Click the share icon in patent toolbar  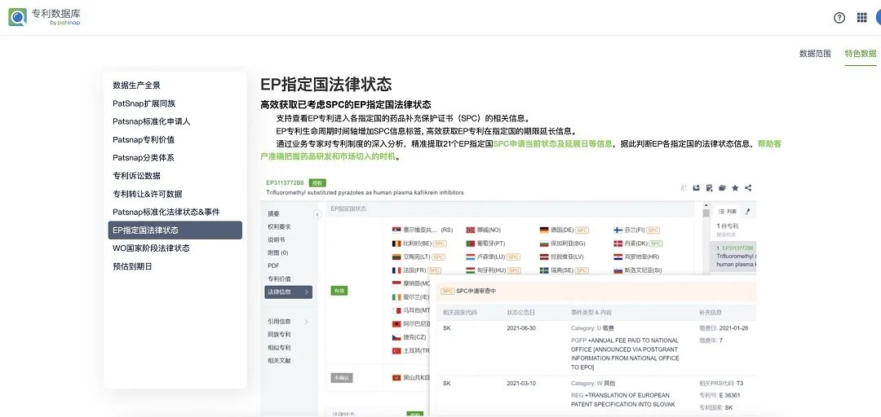(748, 188)
